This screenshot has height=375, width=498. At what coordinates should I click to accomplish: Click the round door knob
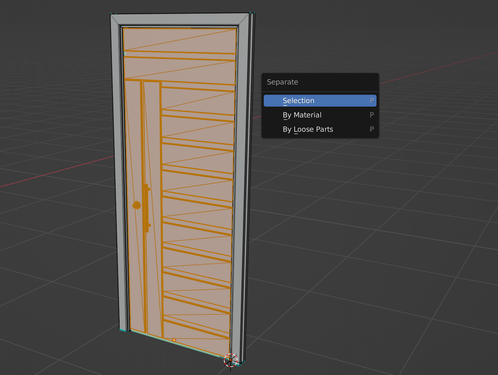[x=137, y=205]
